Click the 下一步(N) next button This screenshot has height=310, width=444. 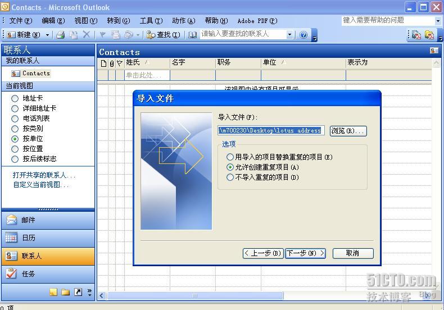click(x=305, y=253)
